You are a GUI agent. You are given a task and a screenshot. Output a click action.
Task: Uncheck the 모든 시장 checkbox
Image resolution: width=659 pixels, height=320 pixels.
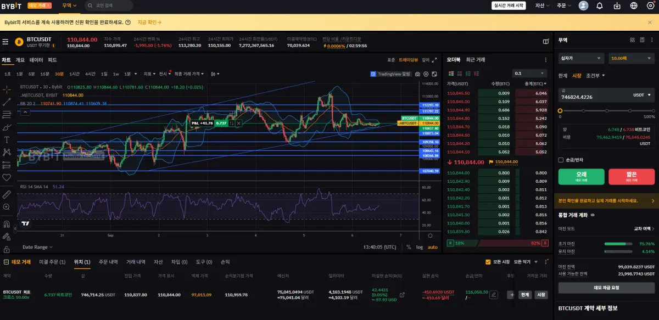pos(488,262)
